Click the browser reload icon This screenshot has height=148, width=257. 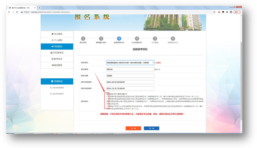pyautogui.click(x=17, y=12)
